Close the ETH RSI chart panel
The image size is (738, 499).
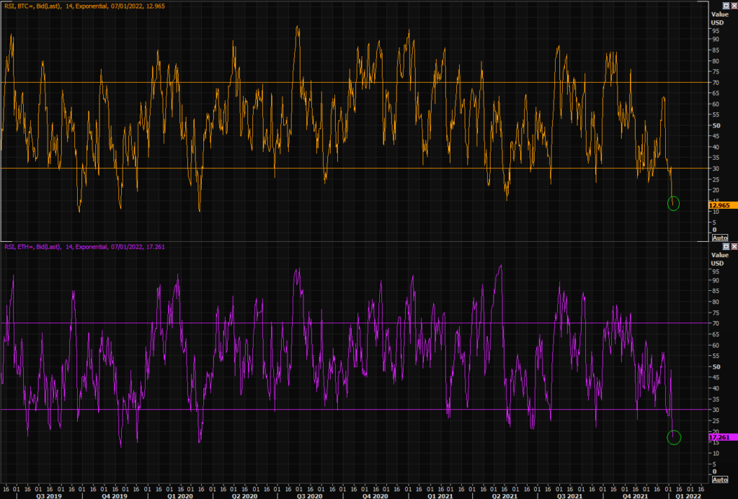[734, 246]
